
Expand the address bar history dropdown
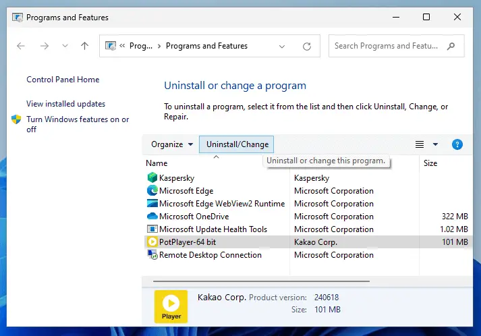pyautogui.click(x=282, y=47)
